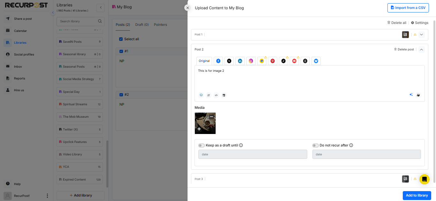Switch to the LinkedIn tab in Post 2
The height and width of the screenshot is (201, 436).
240,61
